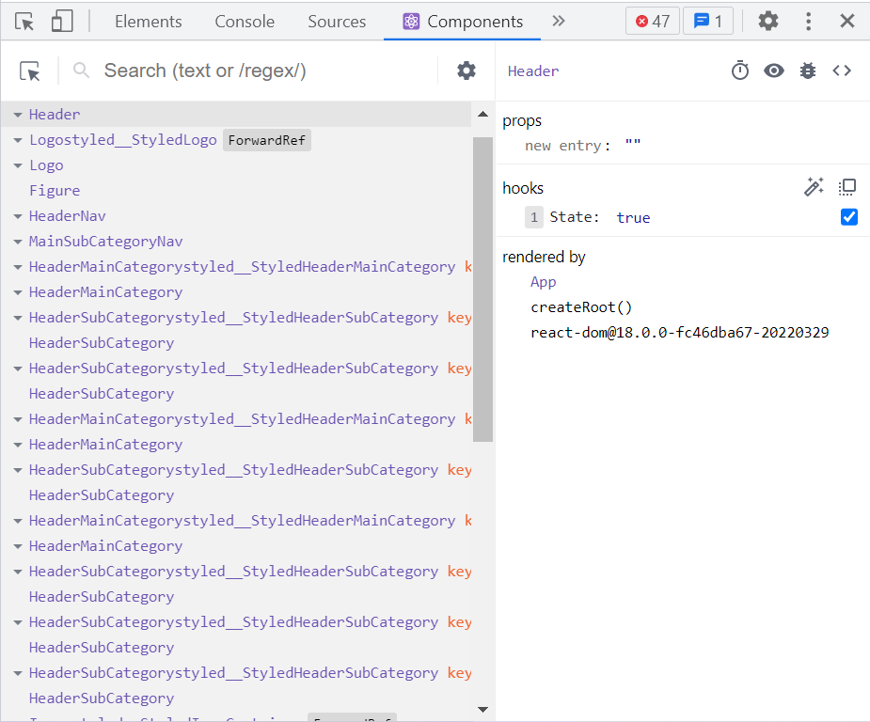
Task: Collapse the Logo node arrow
Action: pyautogui.click(x=18, y=165)
